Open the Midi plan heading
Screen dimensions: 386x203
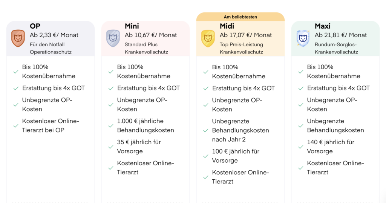(227, 26)
